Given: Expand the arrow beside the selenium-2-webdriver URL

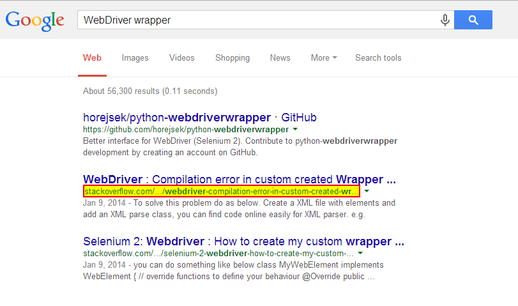Looking at the screenshot, I should 360,253.
